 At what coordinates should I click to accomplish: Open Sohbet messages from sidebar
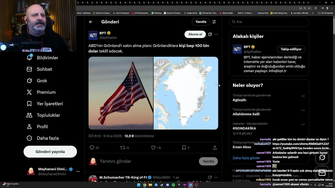click(39, 69)
